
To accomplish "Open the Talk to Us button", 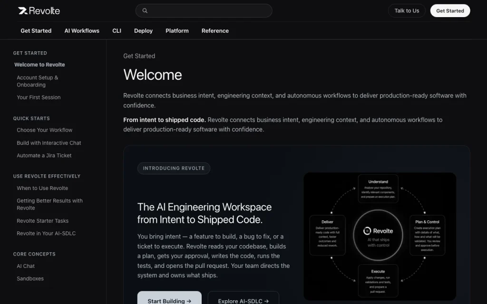I will [x=407, y=10].
